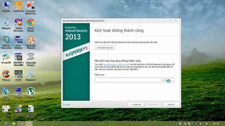225x126 pixels.
Task: Select the Recycle Bin desktop icon
Action: 6,24
